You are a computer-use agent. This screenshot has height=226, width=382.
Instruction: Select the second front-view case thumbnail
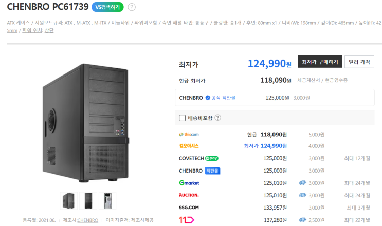pyautogui.click(x=88, y=201)
